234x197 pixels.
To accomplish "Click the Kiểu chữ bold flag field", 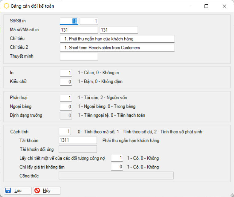I will (x=66, y=82).
